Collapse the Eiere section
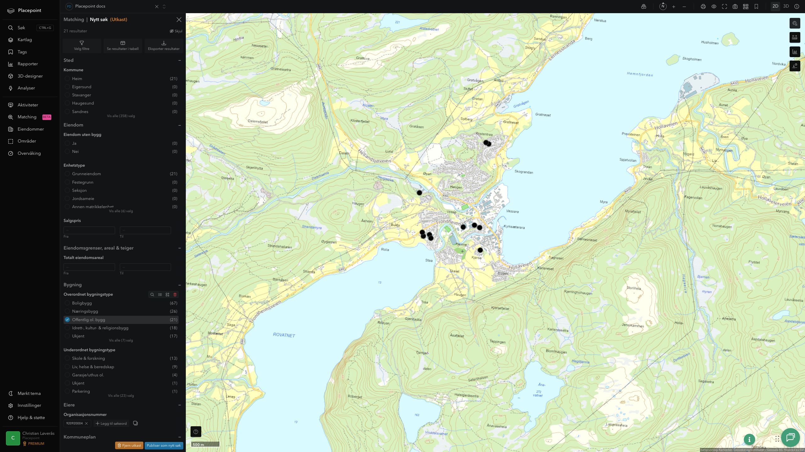 click(180, 405)
